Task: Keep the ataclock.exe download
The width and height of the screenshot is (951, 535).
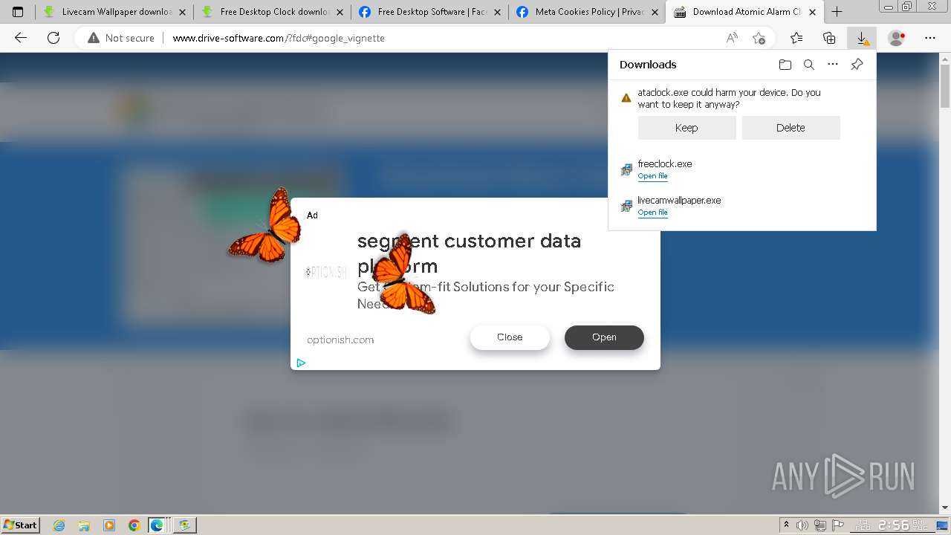Action: [x=687, y=128]
